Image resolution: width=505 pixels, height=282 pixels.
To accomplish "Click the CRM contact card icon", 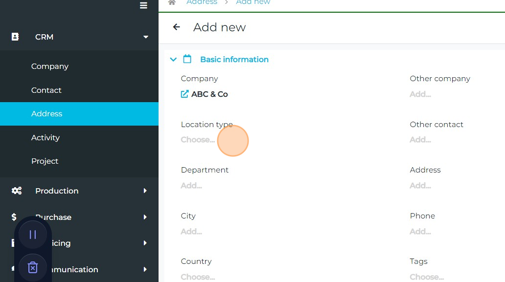I will [15, 37].
